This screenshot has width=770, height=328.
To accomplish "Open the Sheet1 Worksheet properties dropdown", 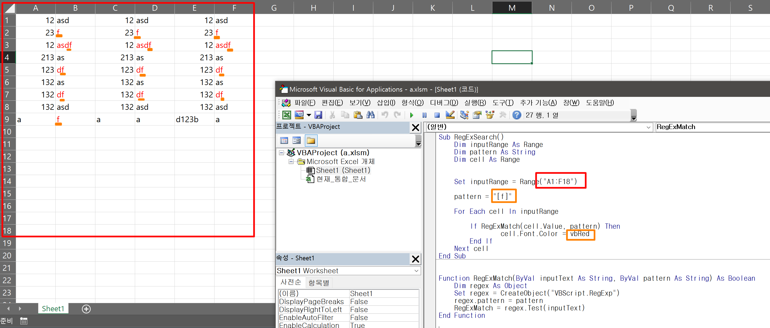I will tap(416, 271).
